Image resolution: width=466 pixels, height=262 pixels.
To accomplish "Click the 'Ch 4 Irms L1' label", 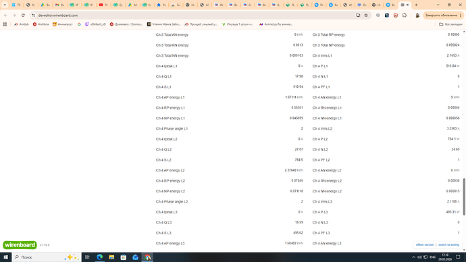I will click(322, 55).
